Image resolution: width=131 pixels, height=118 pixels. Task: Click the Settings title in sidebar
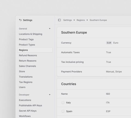[28, 20]
